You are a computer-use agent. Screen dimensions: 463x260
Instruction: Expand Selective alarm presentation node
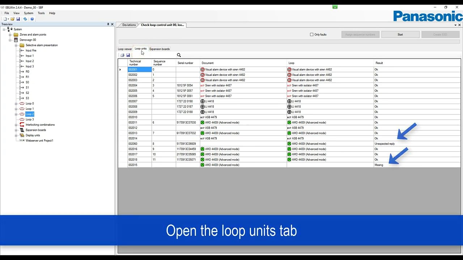(16, 45)
